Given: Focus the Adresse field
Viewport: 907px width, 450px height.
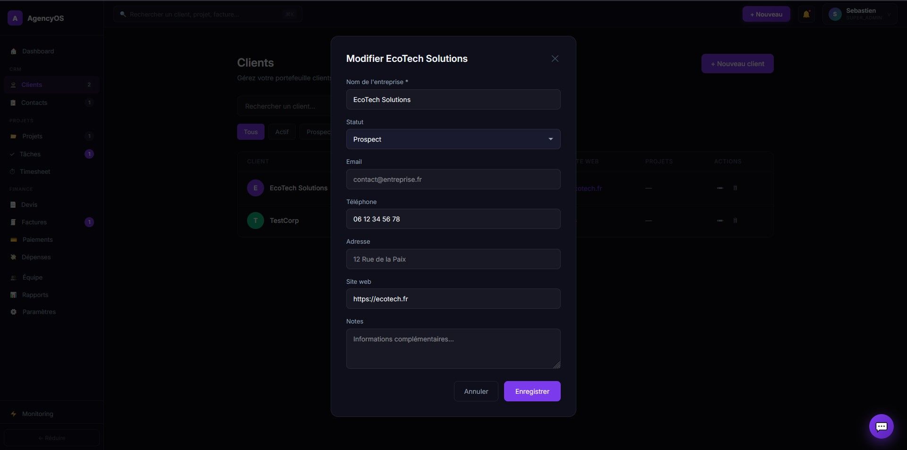Looking at the screenshot, I should click(453, 259).
